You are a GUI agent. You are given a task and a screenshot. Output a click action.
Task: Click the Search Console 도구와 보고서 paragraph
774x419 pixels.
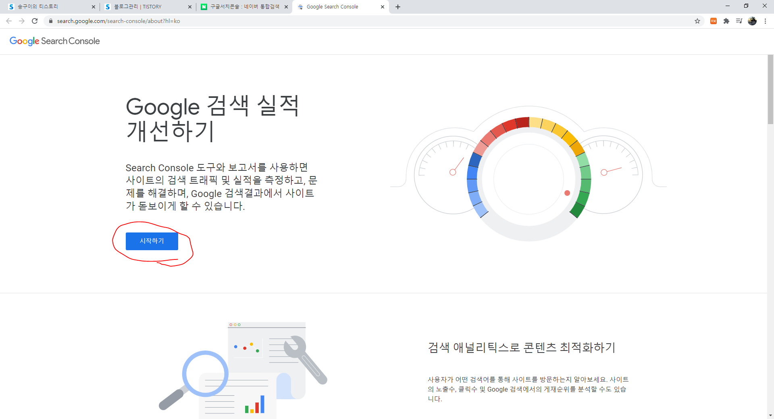pos(221,187)
